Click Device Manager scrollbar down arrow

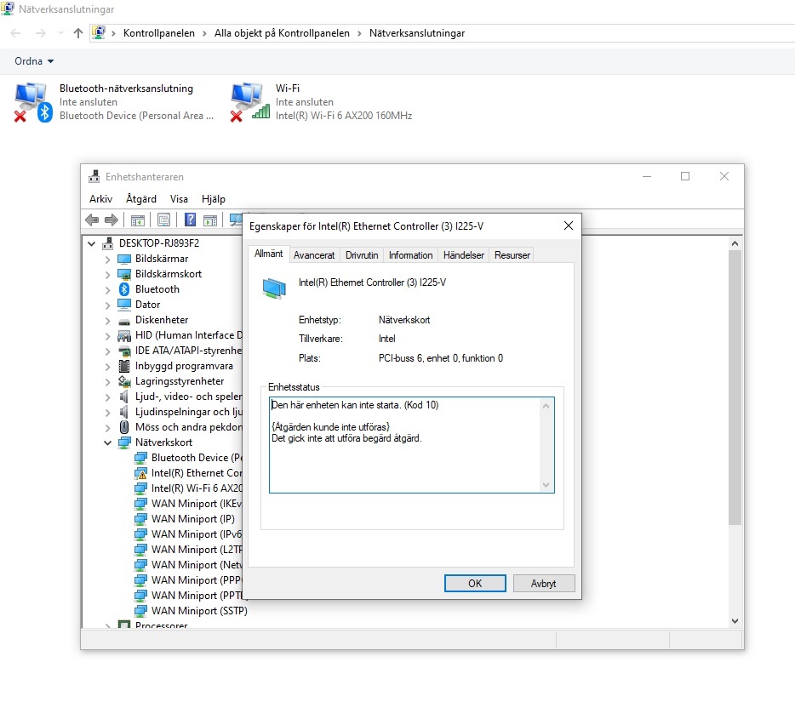click(x=735, y=621)
